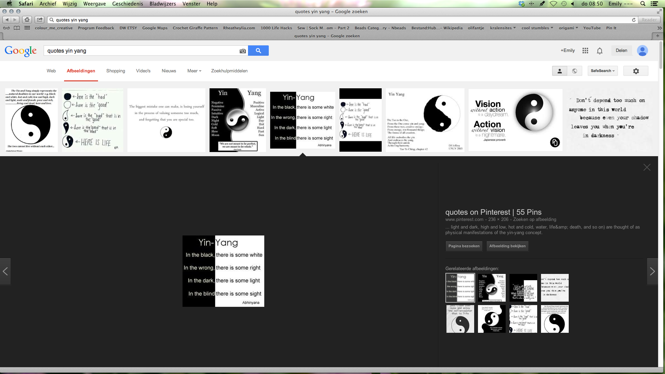Open the notifications bell icon

pyautogui.click(x=600, y=51)
